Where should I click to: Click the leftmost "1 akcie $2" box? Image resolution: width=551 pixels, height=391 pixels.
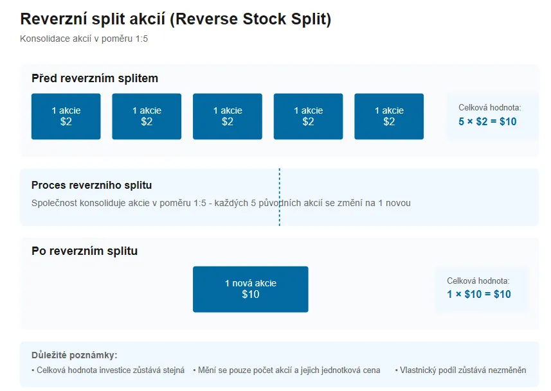(66, 116)
